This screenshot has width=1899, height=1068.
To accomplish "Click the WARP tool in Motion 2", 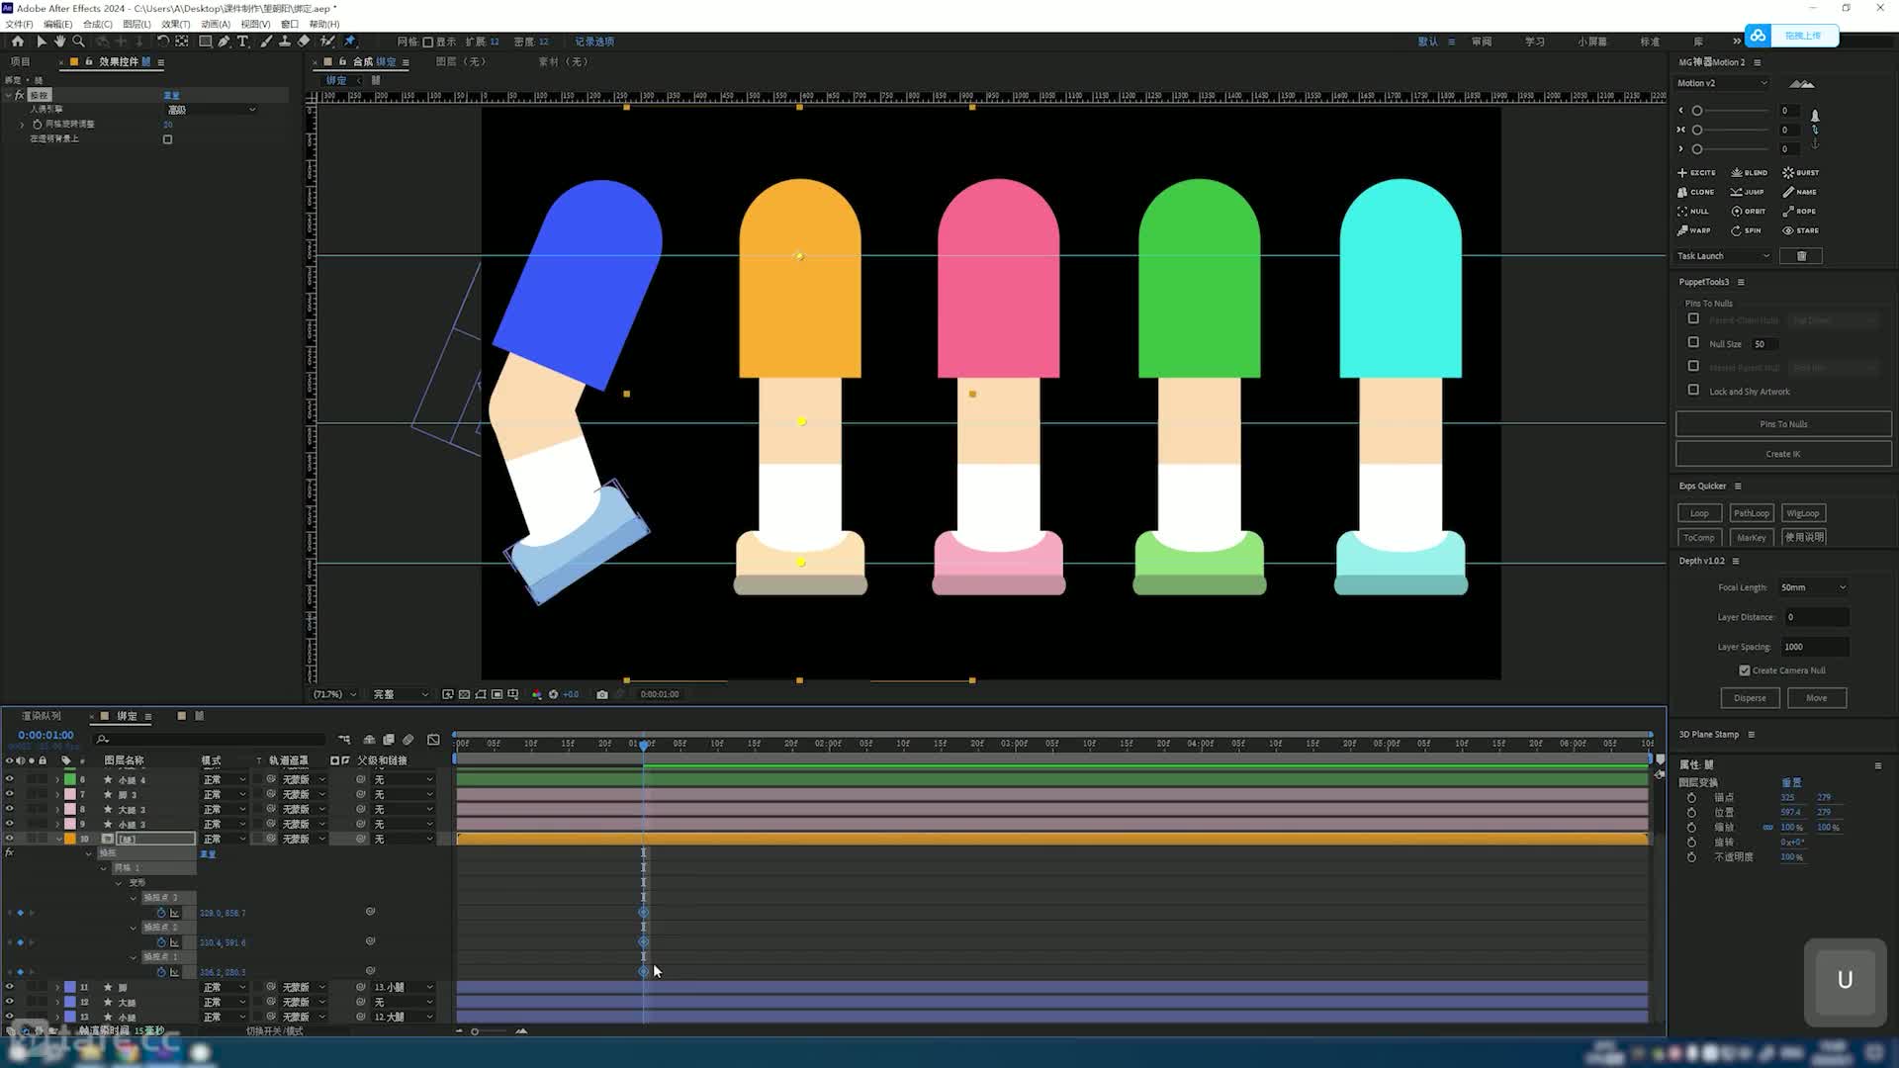I will tap(1694, 230).
